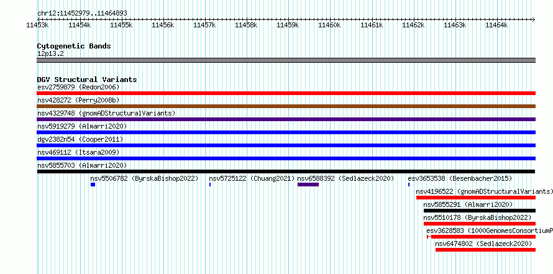Click the small blue nsv5506782 variant block
The height and width of the screenshot is (274, 553).
tap(93, 185)
